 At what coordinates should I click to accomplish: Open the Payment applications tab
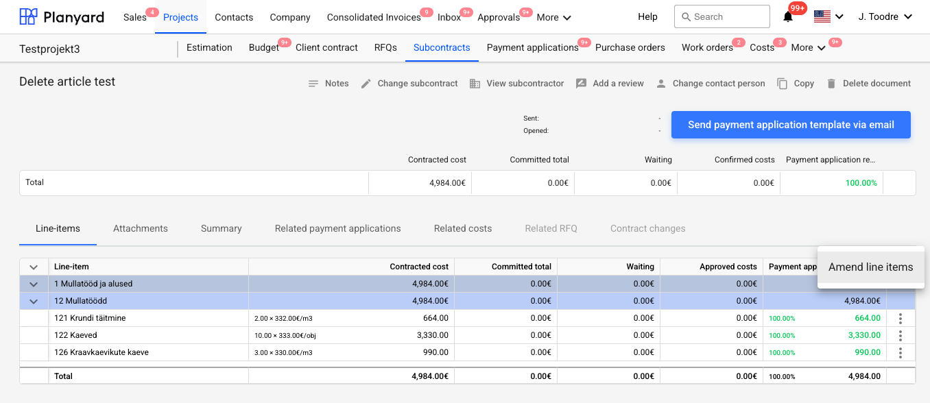pos(533,47)
